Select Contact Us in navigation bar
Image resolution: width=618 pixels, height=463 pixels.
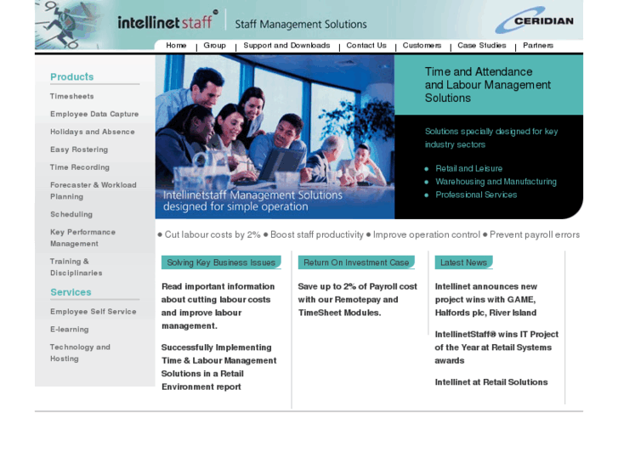coord(366,46)
